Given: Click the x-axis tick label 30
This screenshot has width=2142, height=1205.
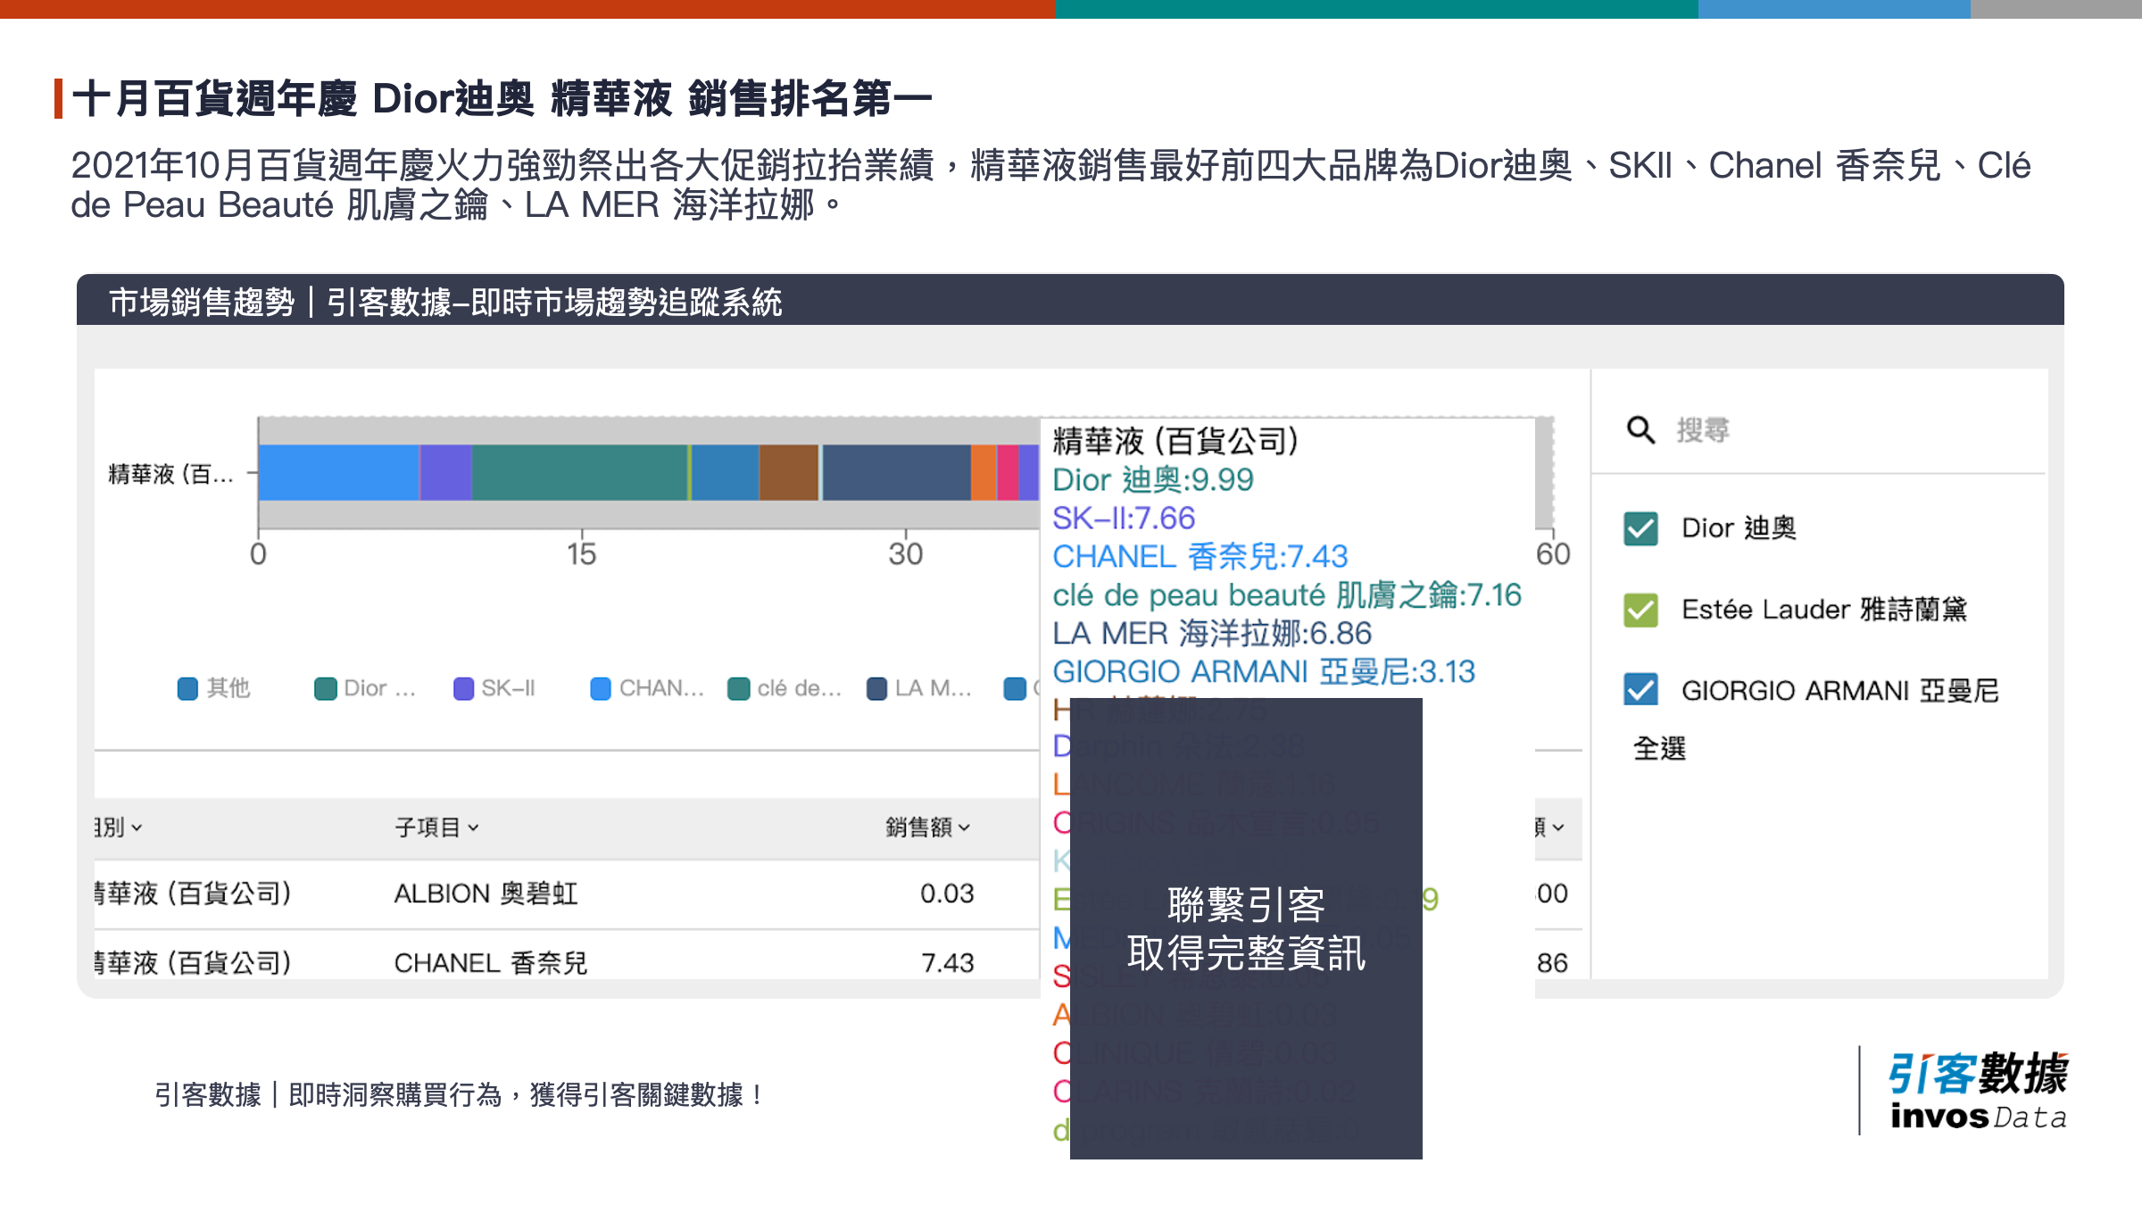Looking at the screenshot, I should click(905, 554).
